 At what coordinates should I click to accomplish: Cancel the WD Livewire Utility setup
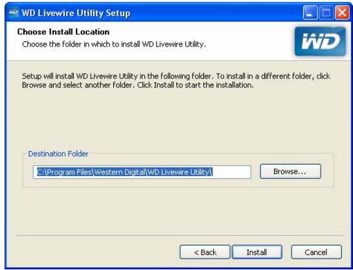[316, 252]
